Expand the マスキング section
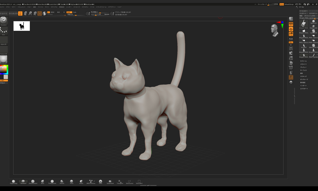This screenshot has height=191, width=318. tap(303, 76)
